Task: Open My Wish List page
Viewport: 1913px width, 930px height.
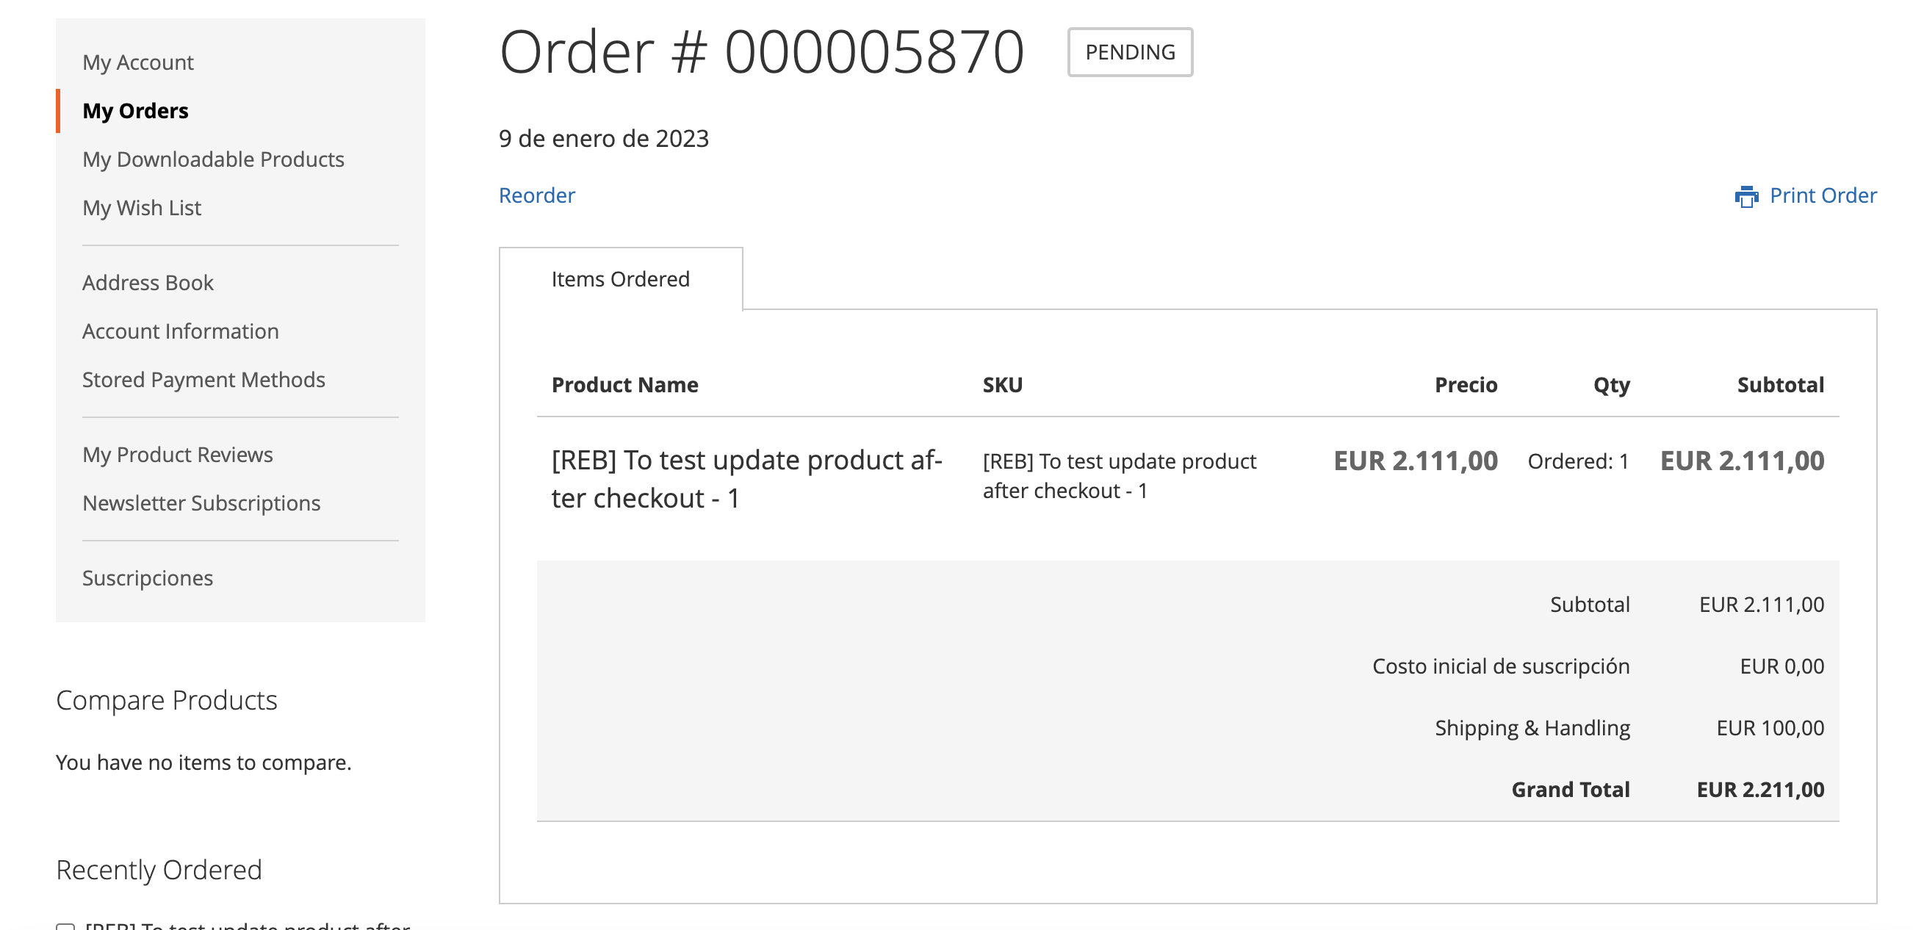Action: click(x=142, y=207)
